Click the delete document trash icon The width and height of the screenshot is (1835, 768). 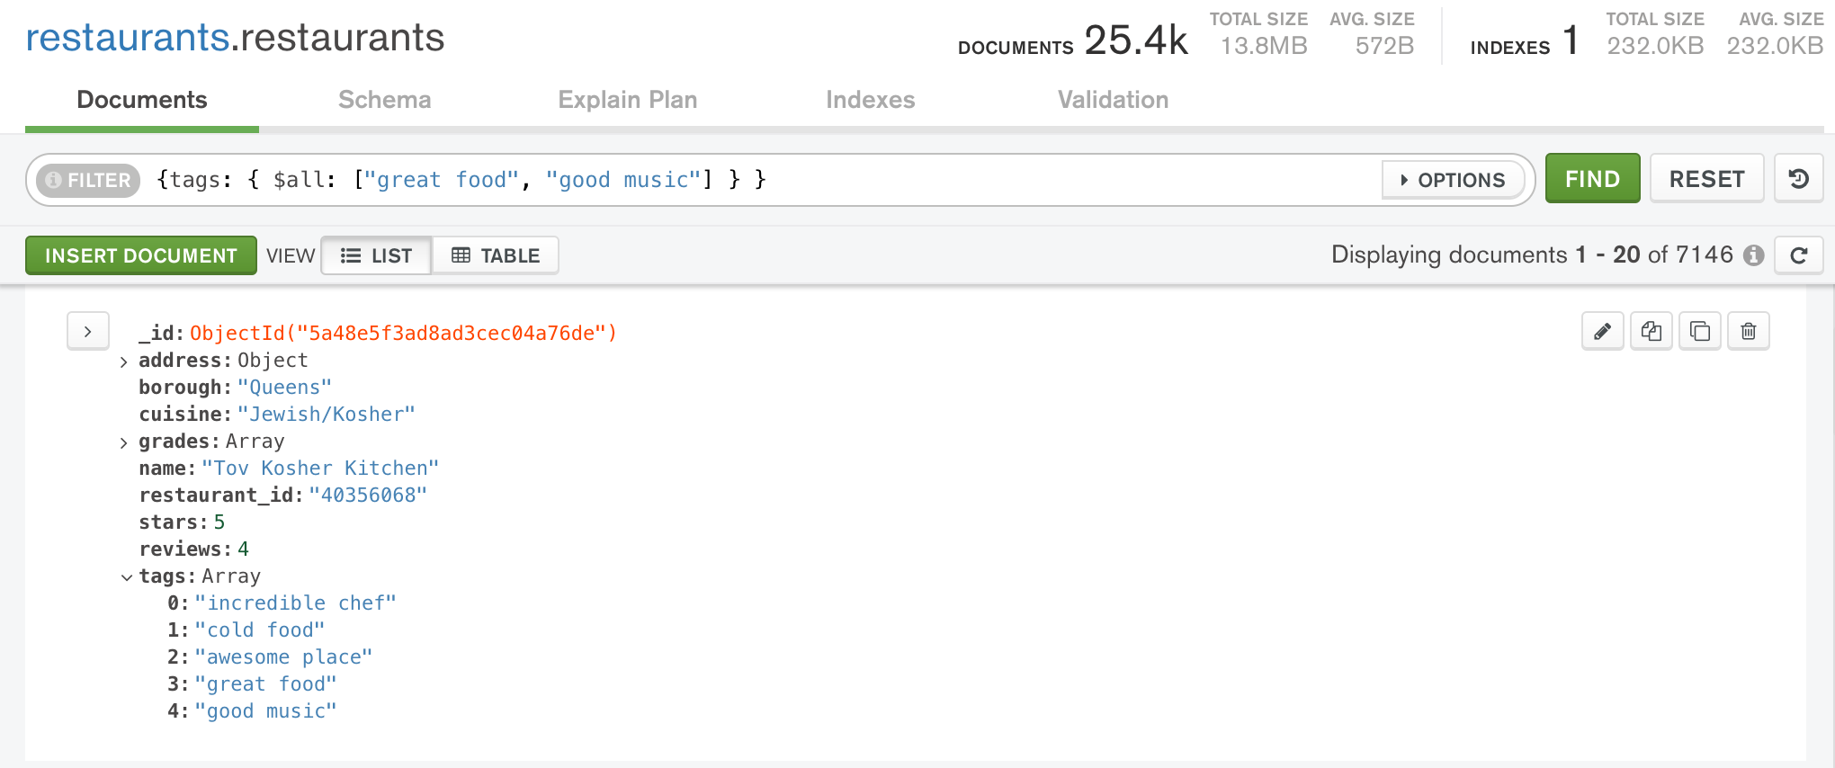click(x=1748, y=331)
